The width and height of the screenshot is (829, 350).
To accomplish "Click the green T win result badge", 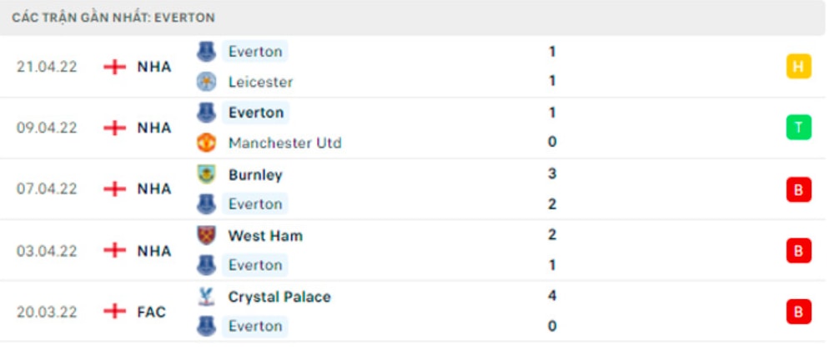I will (x=798, y=127).
